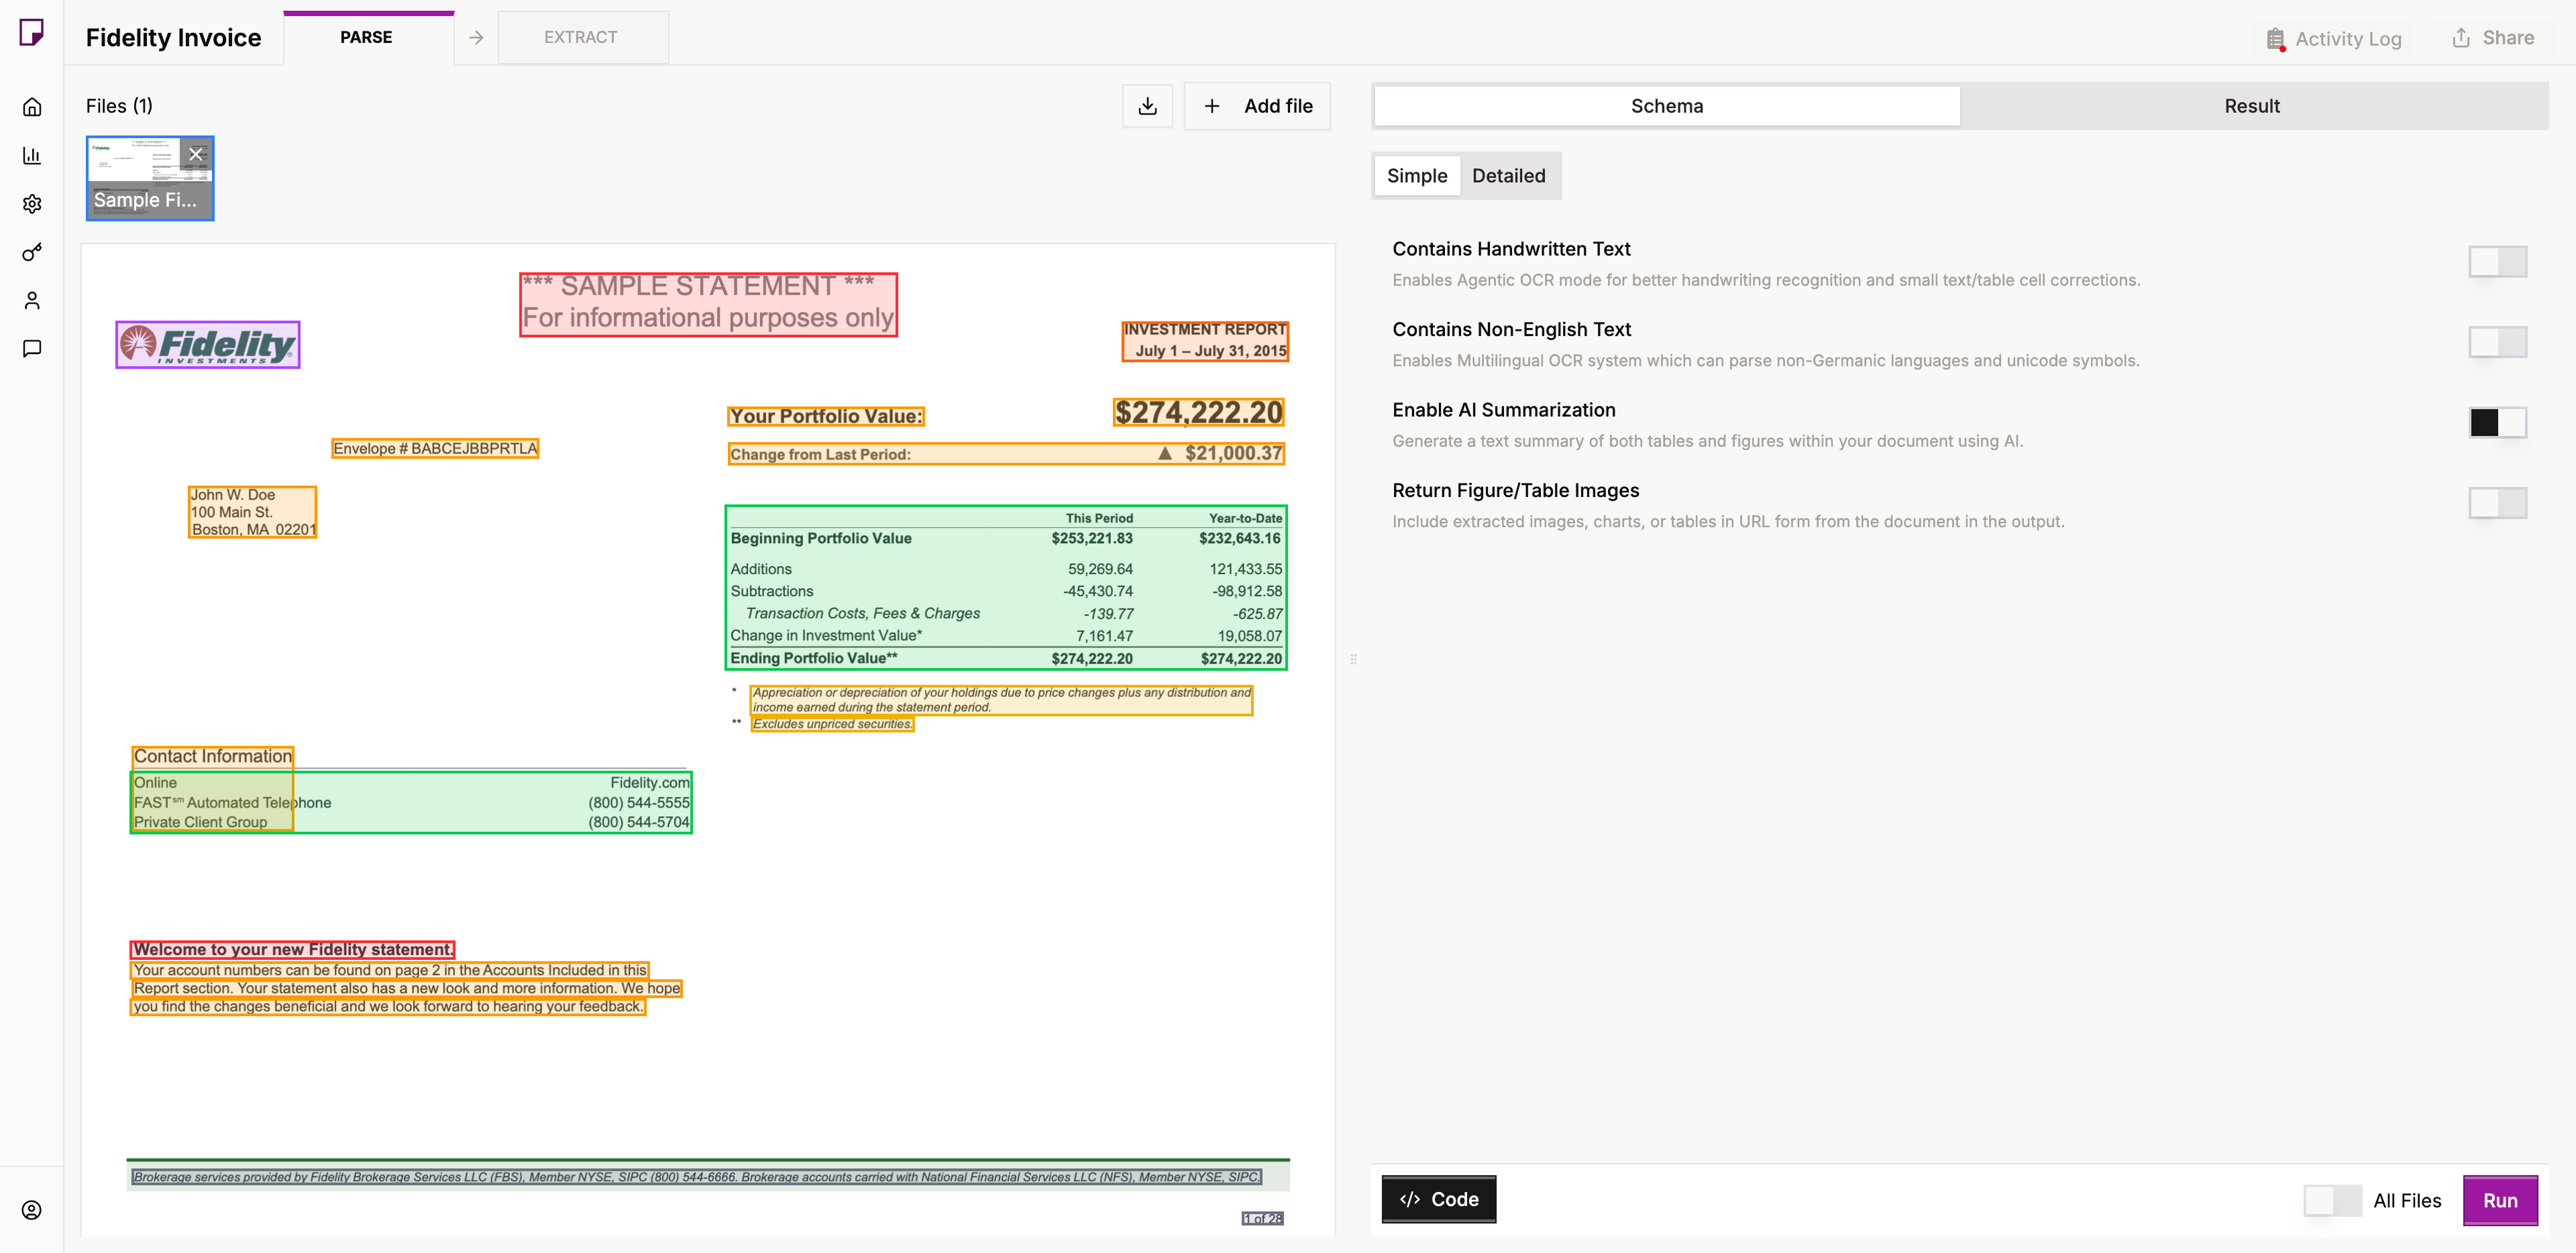
Task: Open the settings gear icon in the sidebar
Action: click(32, 204)
